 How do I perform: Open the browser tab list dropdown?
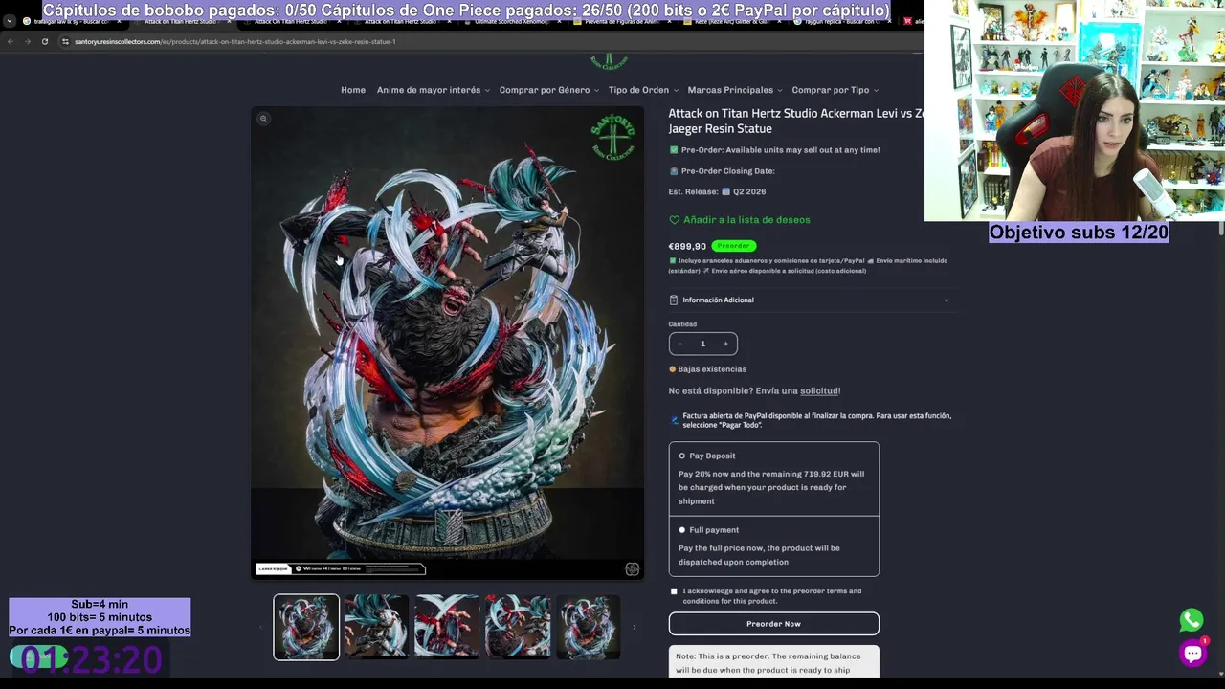(x=9, y=21)
